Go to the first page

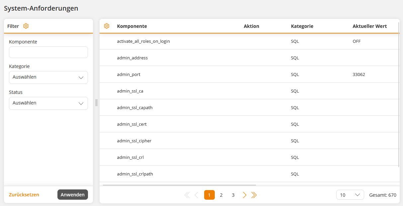pos(187,195)
